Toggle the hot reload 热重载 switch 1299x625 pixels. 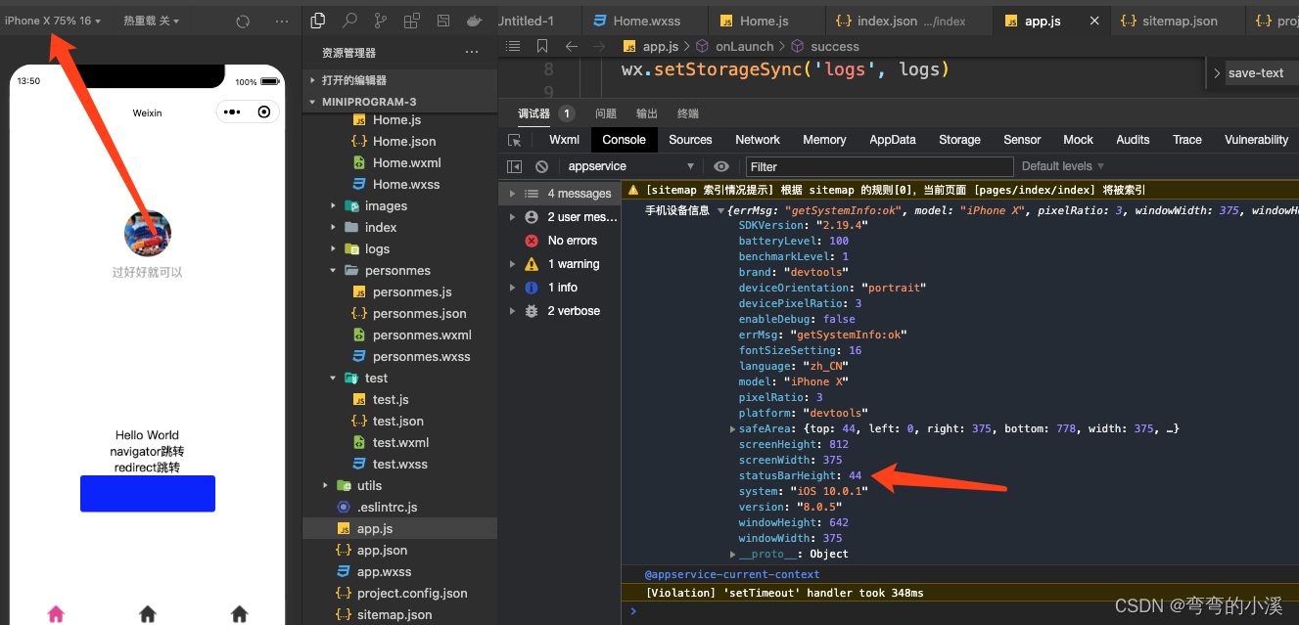pos(151,21)
